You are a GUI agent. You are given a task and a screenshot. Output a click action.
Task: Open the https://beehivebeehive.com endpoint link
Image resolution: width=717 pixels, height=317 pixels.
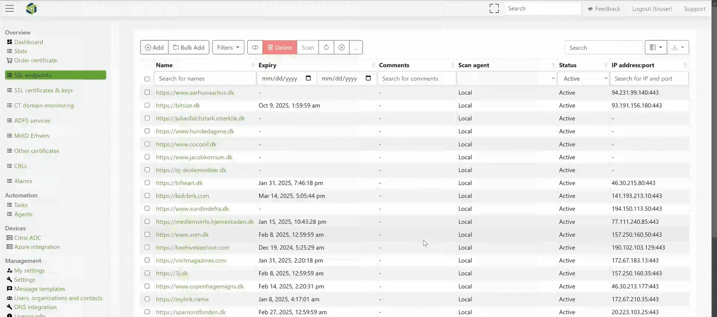193,247
